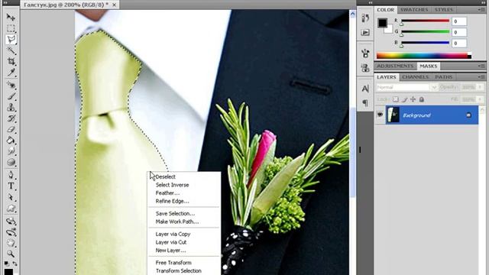The height and width of the screenshot is (275, 489).
Task: Open the History panel dock icon
Action: pyautogui.click(x=365, y=18)
